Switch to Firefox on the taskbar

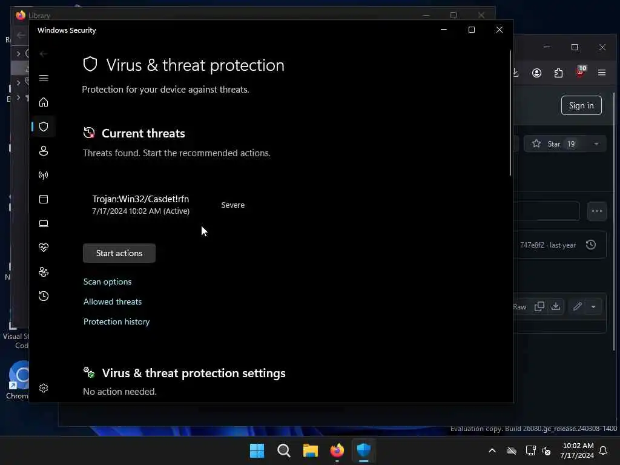pyautogui.click(x=337, y=450)
